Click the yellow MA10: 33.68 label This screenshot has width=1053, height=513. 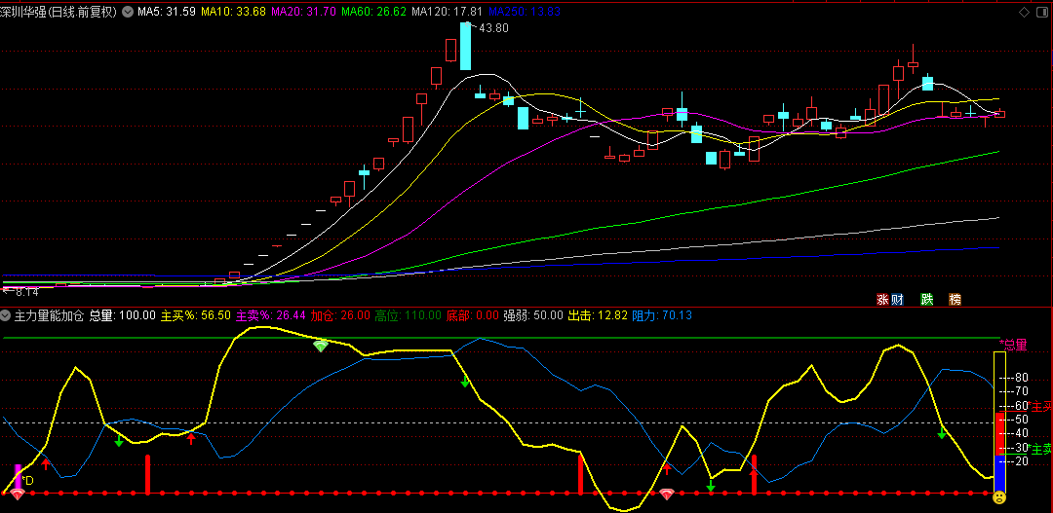pos(233,12)
